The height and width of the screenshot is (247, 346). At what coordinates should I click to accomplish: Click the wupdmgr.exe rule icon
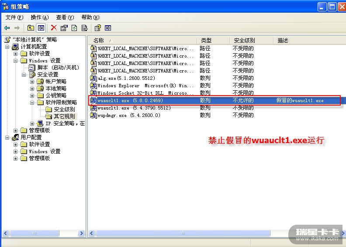click(93, 115)
